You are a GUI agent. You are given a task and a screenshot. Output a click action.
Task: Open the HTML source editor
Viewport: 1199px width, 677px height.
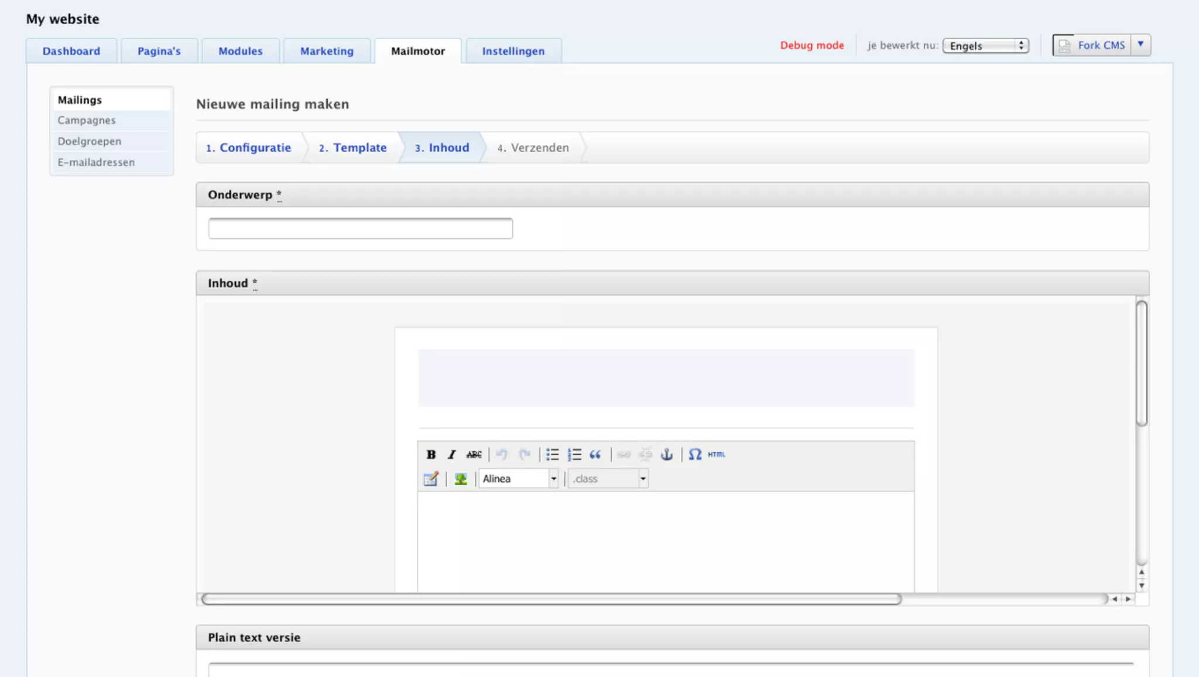[716, 454]
